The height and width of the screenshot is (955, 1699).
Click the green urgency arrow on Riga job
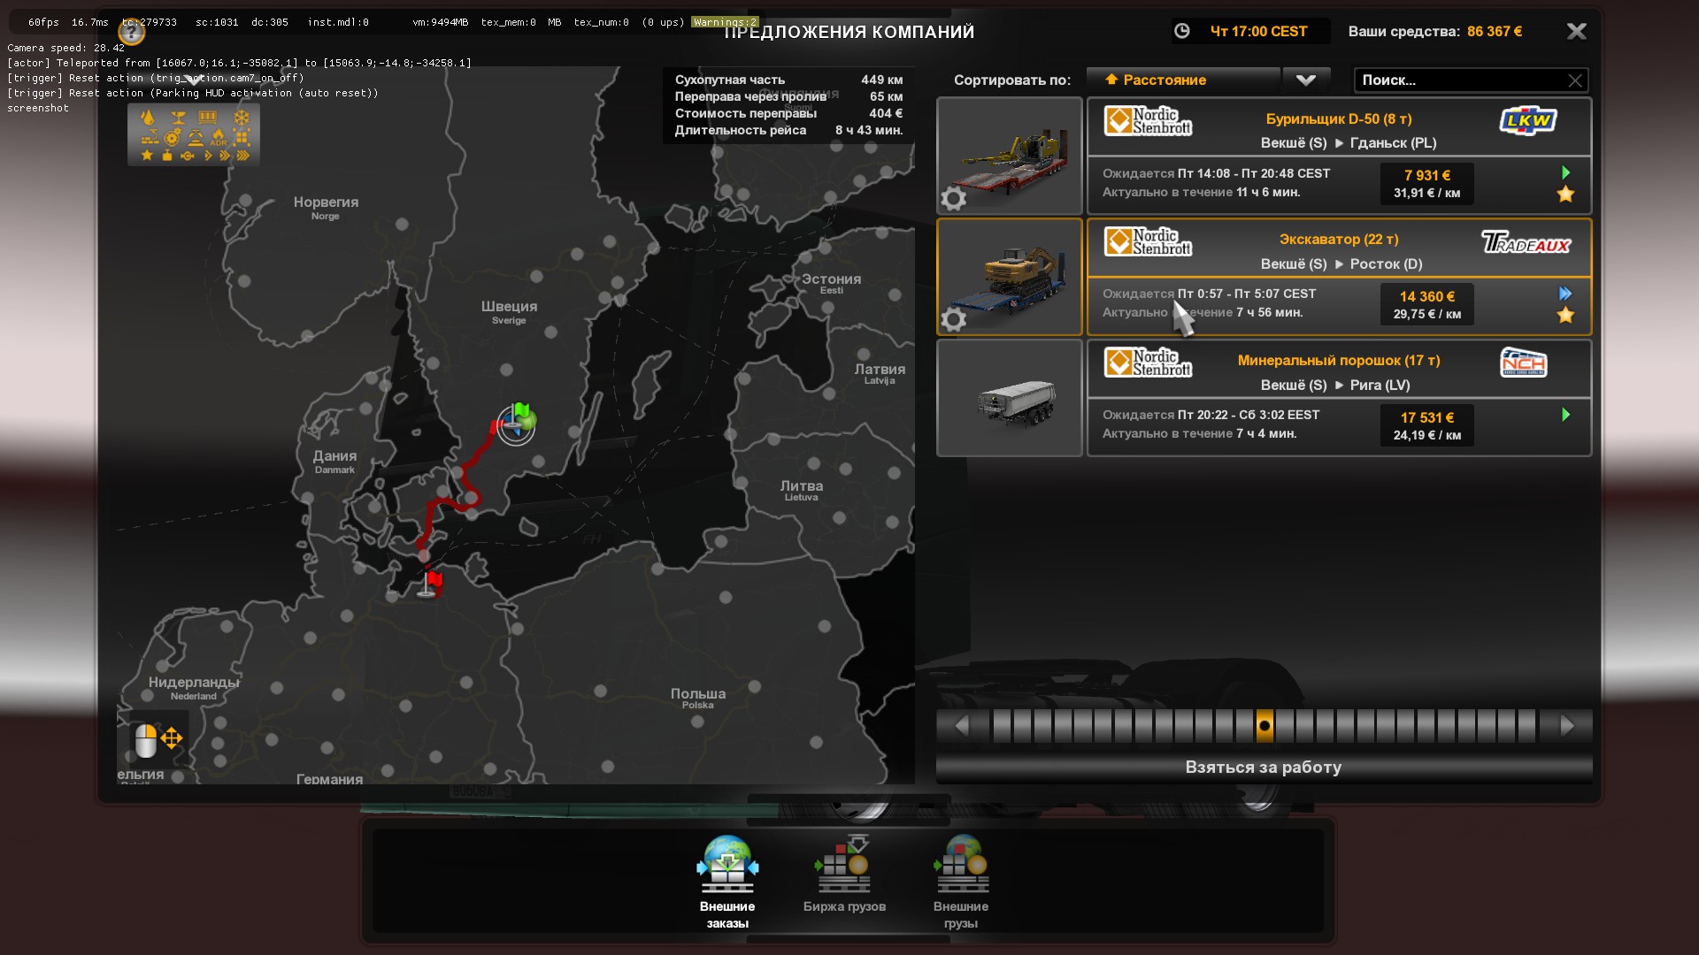pyautogui.click(x=1565, y=415)
